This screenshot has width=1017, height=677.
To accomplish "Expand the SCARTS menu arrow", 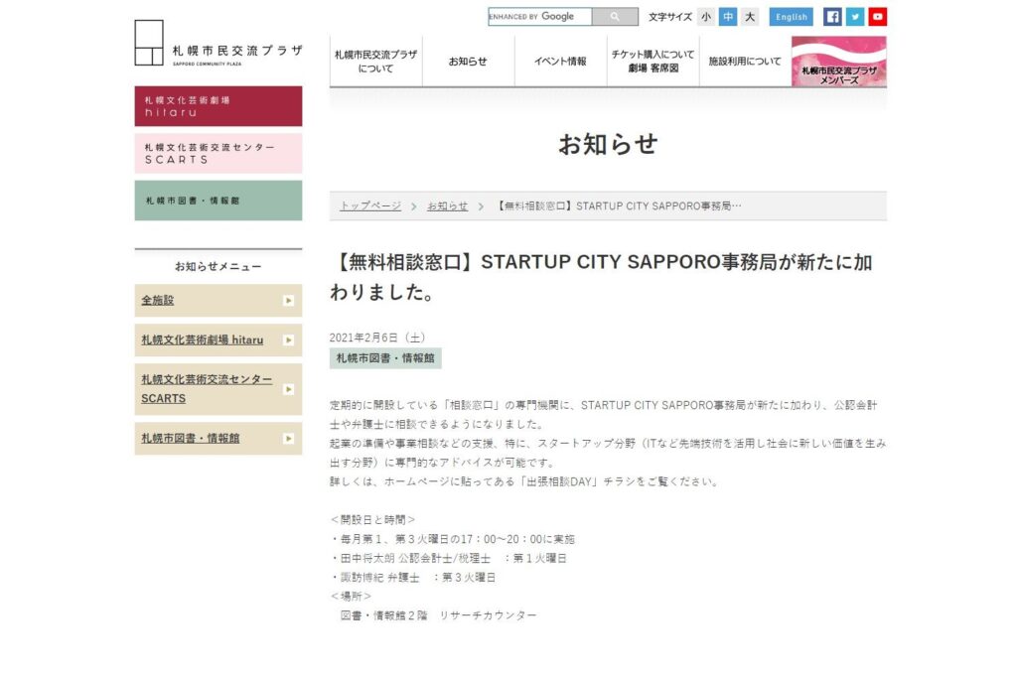I will click(x=289, y=389).
